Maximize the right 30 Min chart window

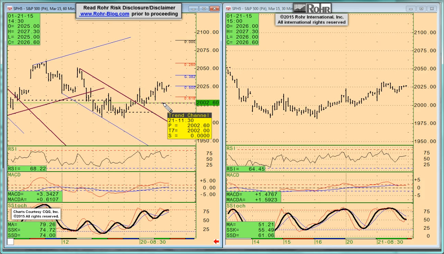click(422, 9)
